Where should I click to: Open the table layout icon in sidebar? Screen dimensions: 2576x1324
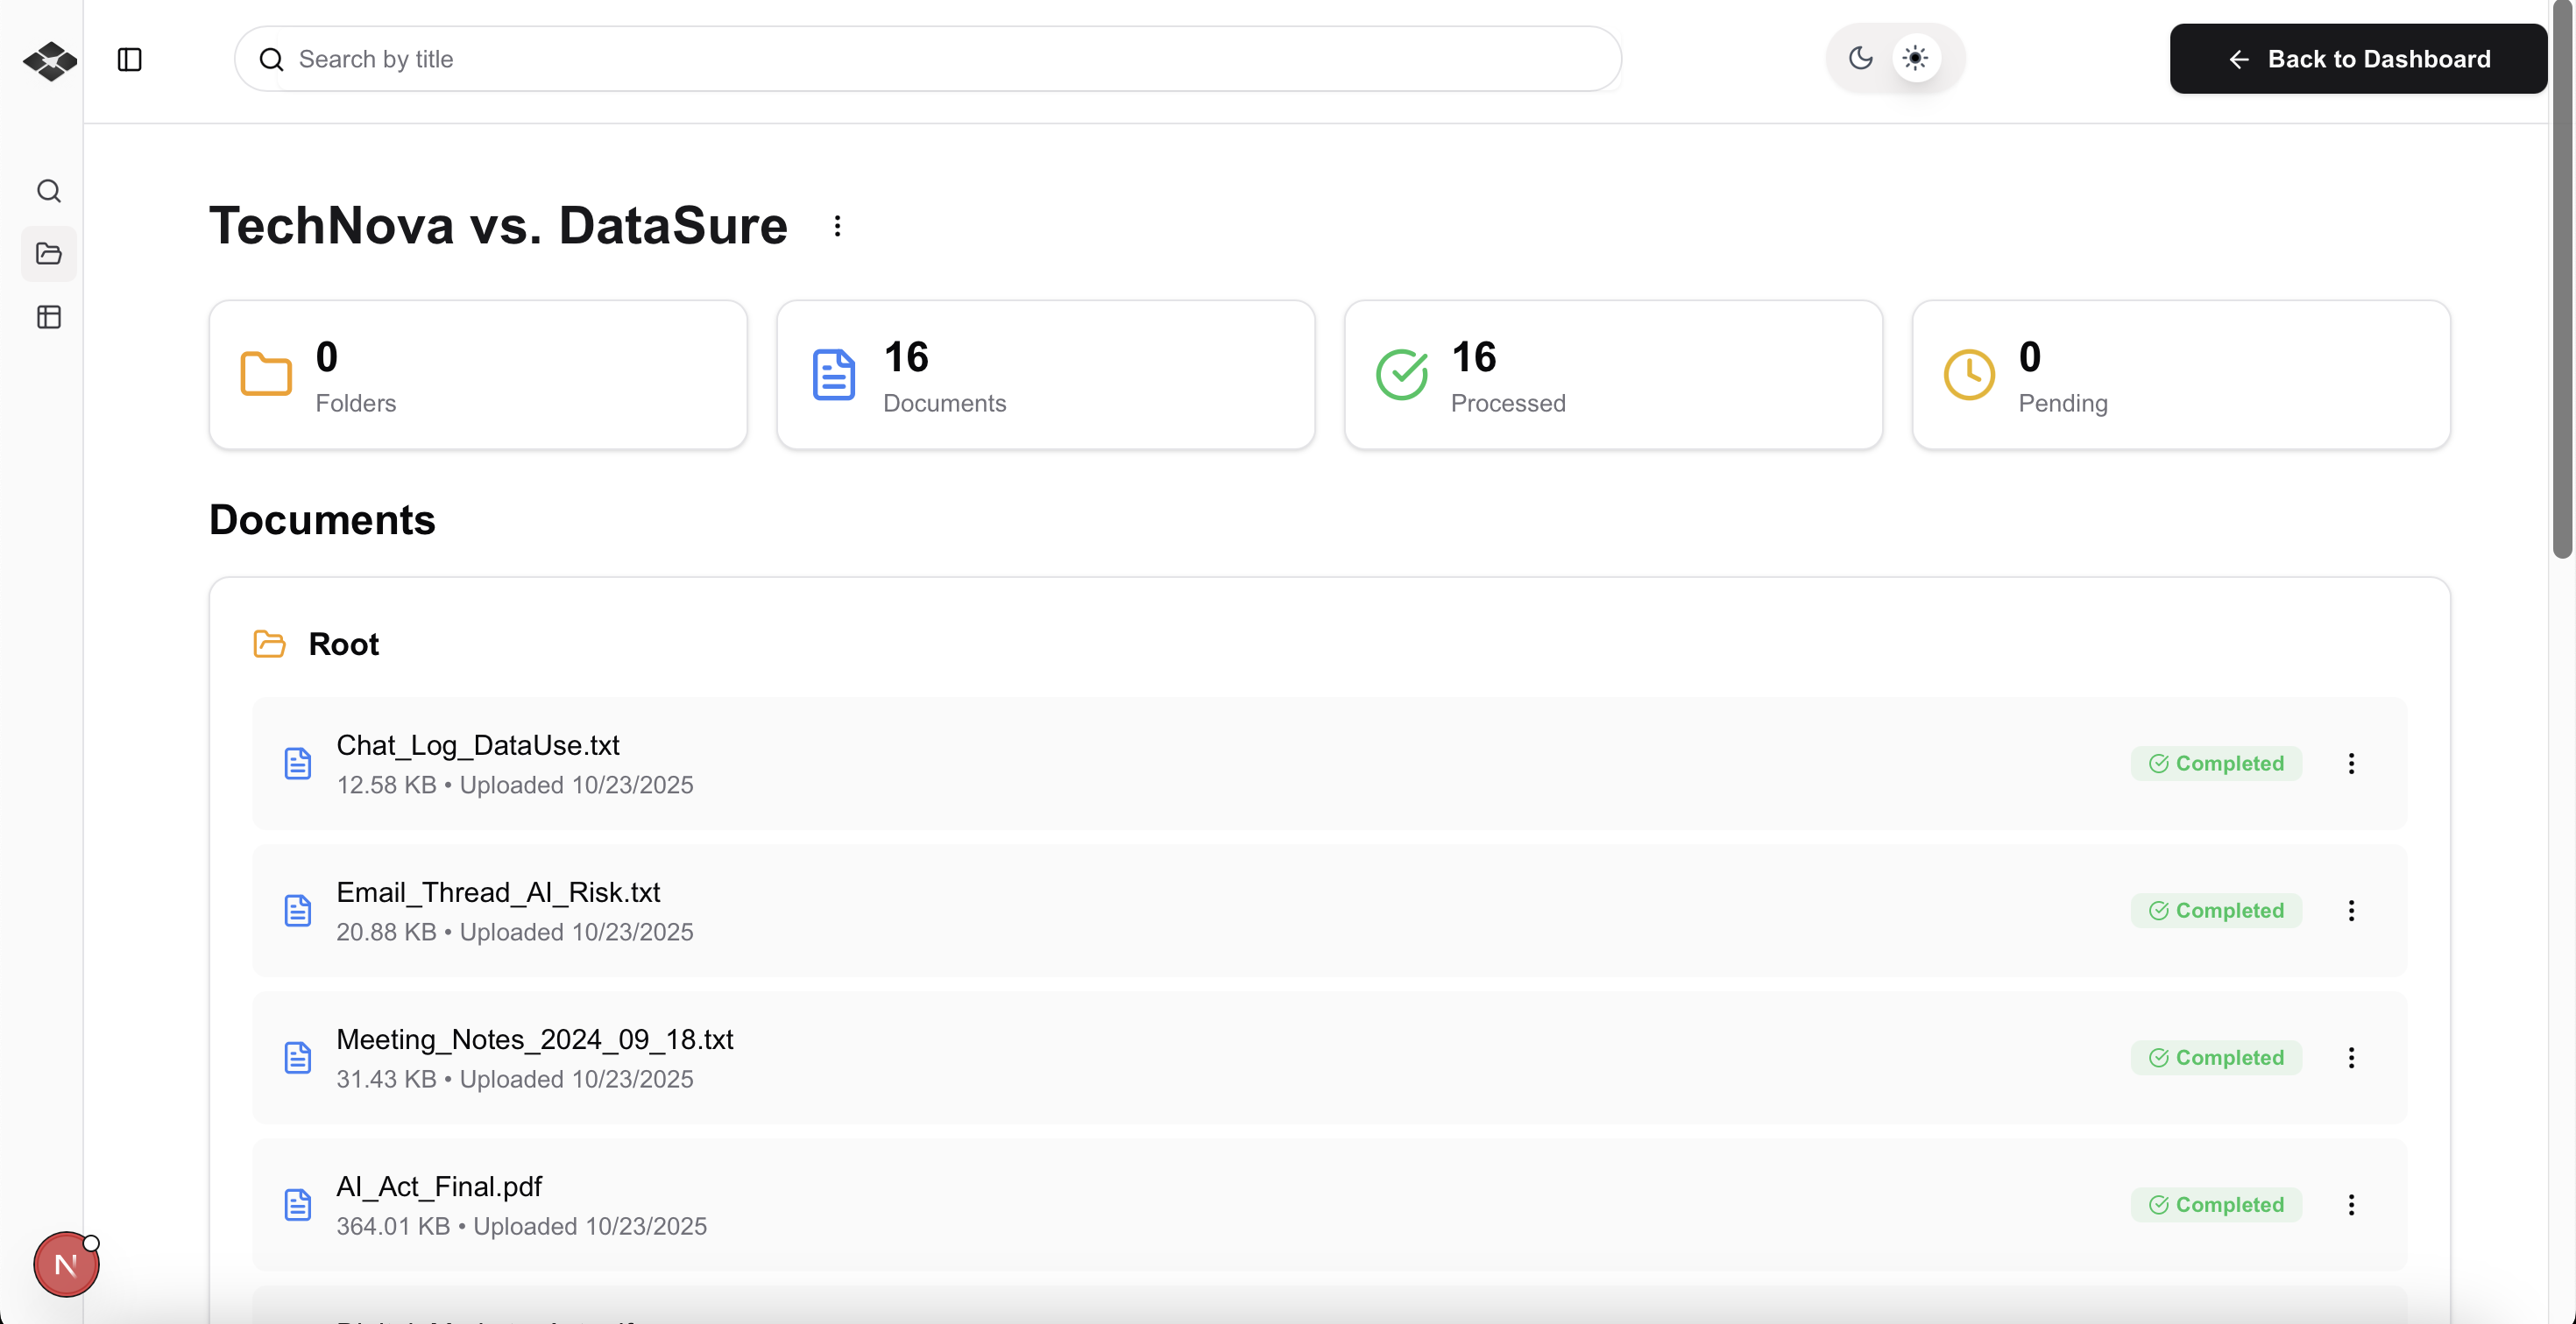point(49,318)
